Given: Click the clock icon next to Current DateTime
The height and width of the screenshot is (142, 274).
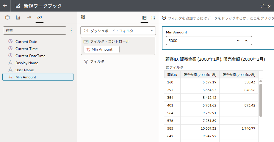Looking at the screenshot, I should [10, 56].
